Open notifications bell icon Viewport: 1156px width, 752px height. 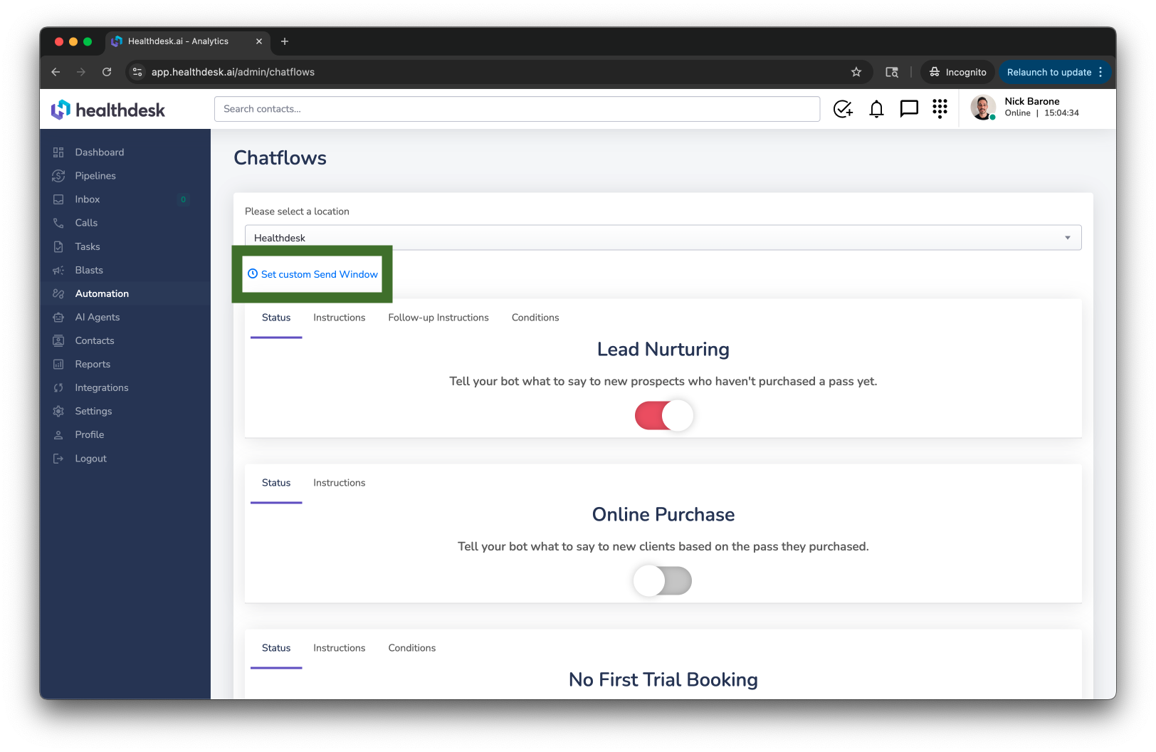[x=876, y=109]
